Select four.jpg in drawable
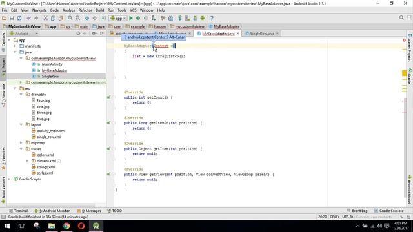 tap(43, 101)
